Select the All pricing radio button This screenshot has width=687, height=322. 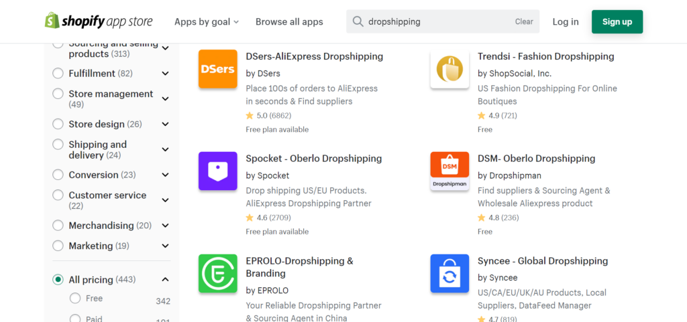point(58,280)
